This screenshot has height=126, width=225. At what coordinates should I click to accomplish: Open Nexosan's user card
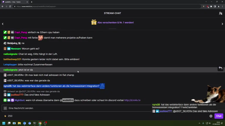pyautogui.click(x=16, y=49)
